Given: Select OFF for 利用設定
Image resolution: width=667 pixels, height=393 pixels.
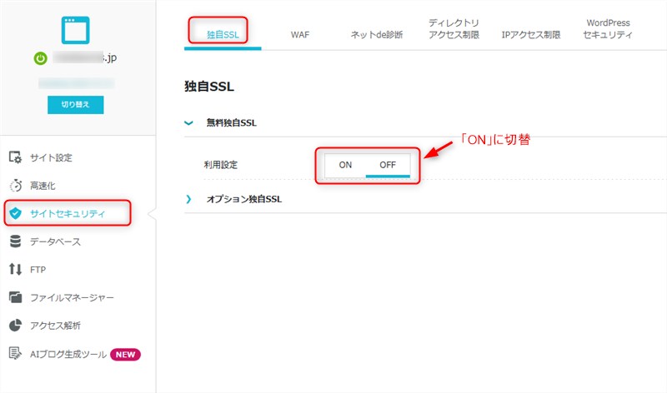Looking at the screenshot, I should [388, 165].
